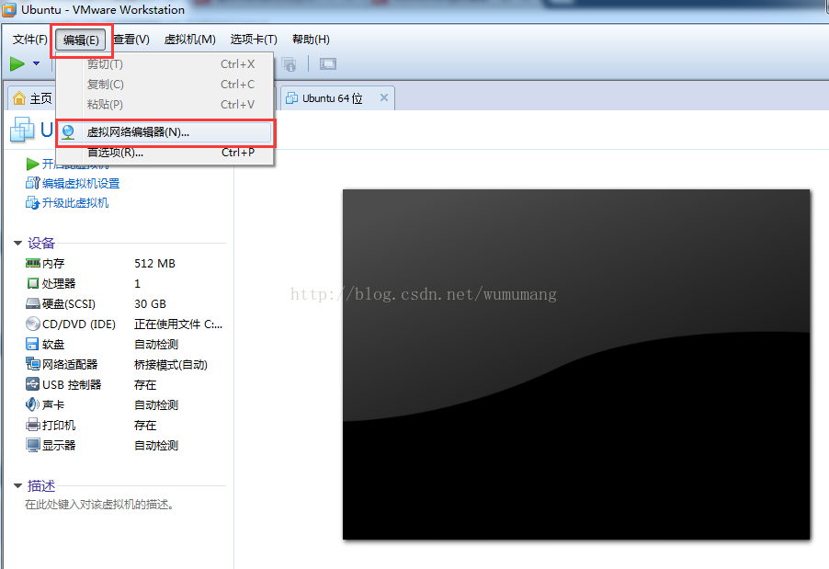
Task: Click the 30 GB disk size value
Action: [150, 304]
